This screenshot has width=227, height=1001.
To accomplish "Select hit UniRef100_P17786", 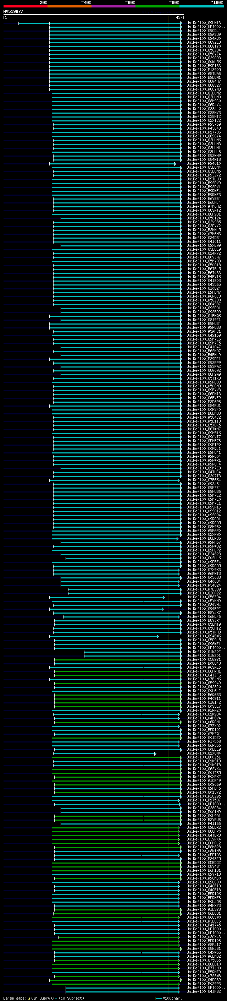I will (x=204, y=132).
